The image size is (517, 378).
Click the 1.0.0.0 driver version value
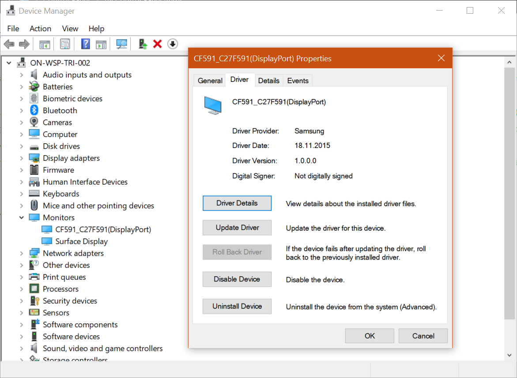click(x=306, y=160)
